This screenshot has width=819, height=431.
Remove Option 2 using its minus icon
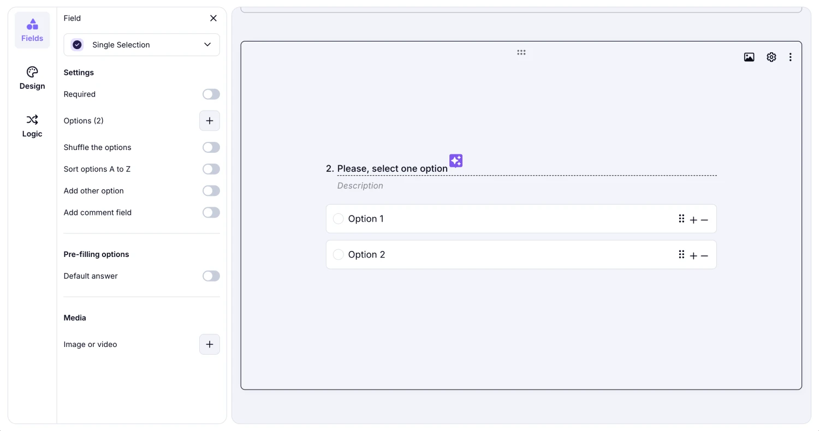(x=704, y=255)
